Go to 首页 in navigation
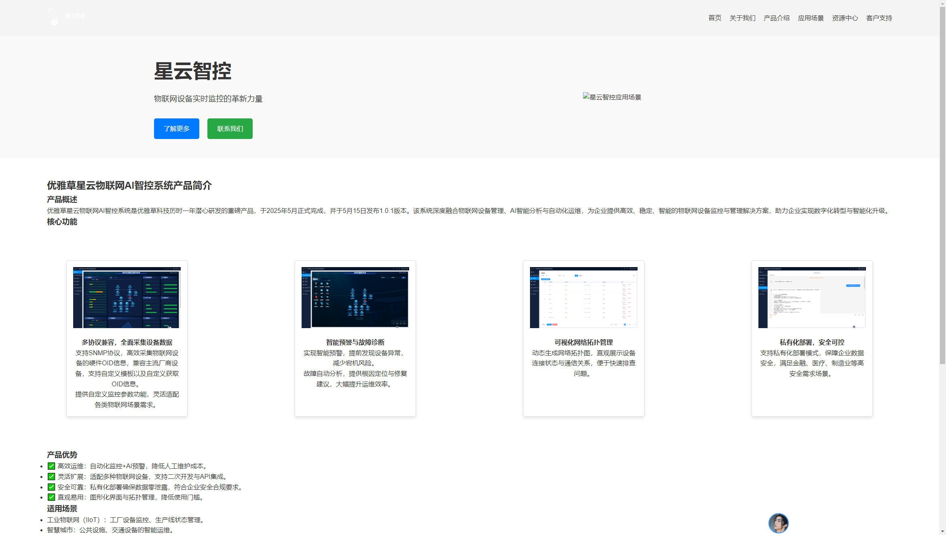Image resolution: width=946 pixels, height=535 pixels. 715,18
